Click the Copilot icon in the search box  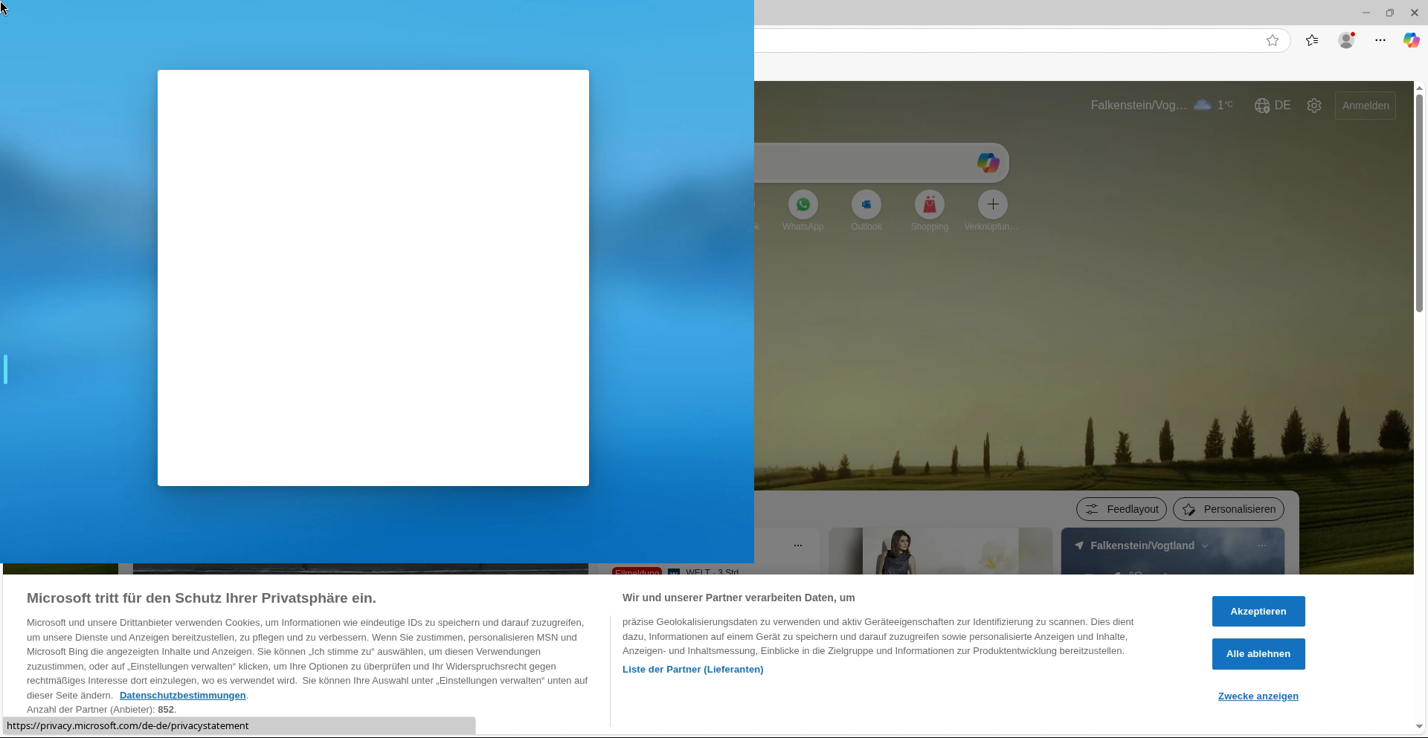coord(988,163)
